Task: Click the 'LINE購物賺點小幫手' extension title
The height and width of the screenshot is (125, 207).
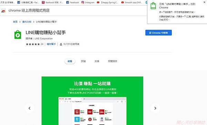Action: pyautogui.click(x=46, y=33)
